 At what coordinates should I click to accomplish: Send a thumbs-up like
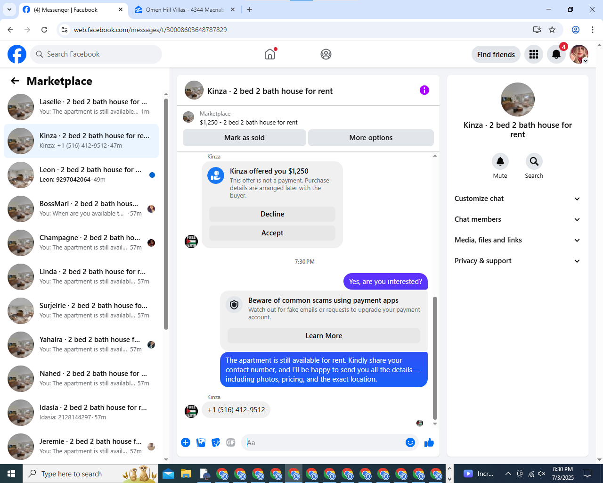[x=429, y=442]
